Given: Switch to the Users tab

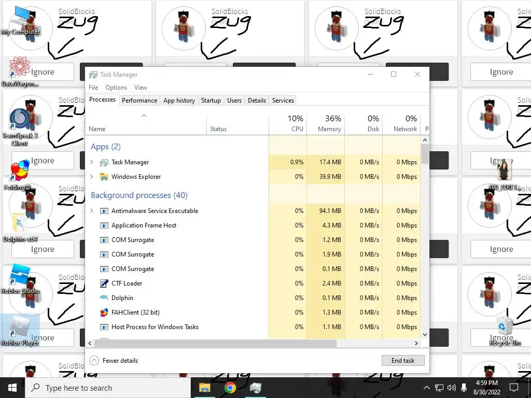Looking at the screenshot, I should click(234, 101).
